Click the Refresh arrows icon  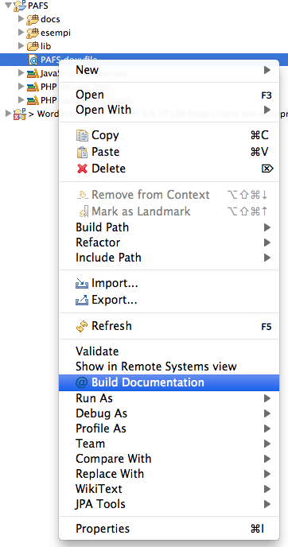click(82, 326)
